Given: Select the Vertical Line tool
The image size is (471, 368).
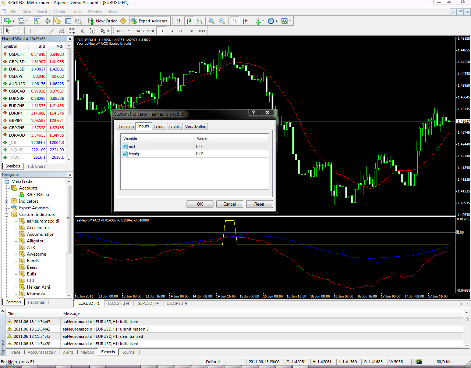Looking at the screenshot, I should click(31, 31).
